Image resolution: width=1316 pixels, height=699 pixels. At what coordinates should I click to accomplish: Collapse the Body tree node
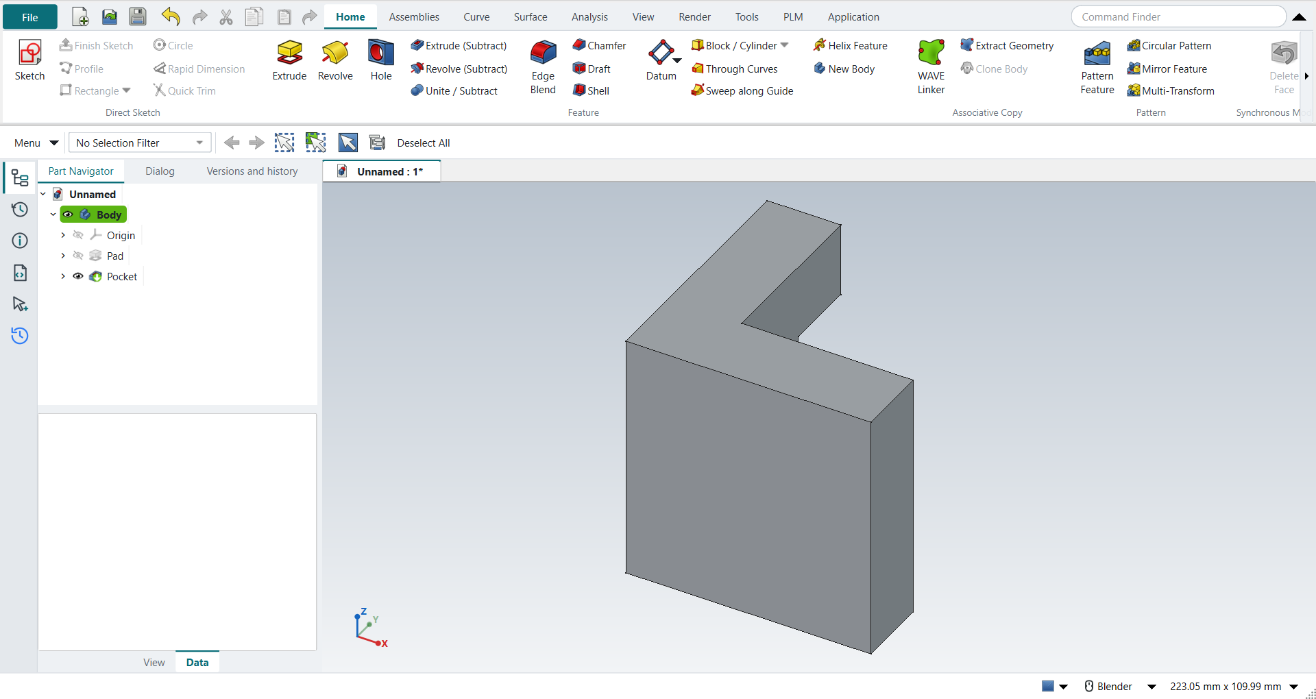click(x=53, y=214)
